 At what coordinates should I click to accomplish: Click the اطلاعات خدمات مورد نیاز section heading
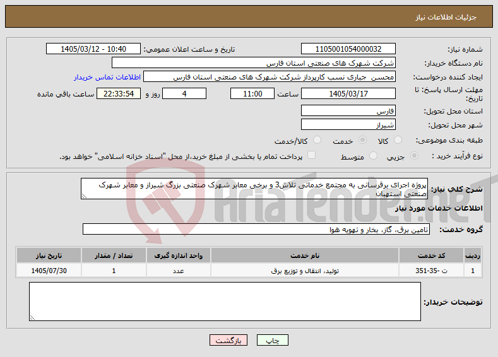pos(439,208)
